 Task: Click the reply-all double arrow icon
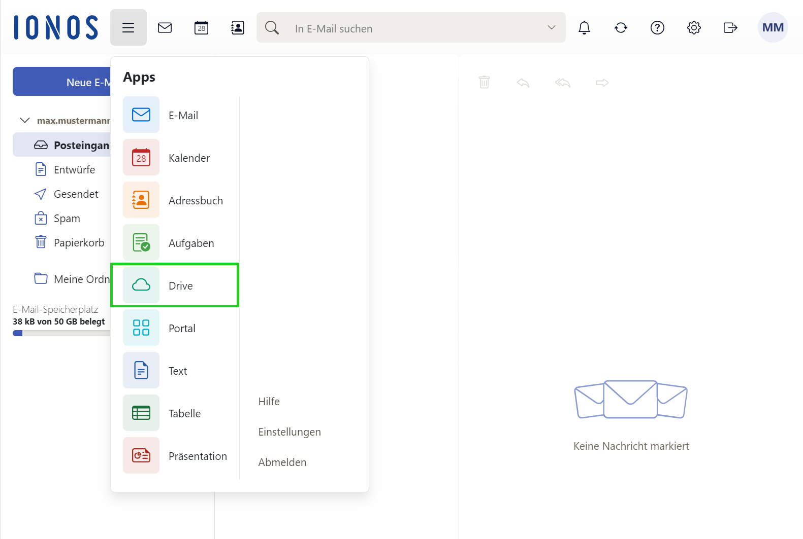click(563, 83)
